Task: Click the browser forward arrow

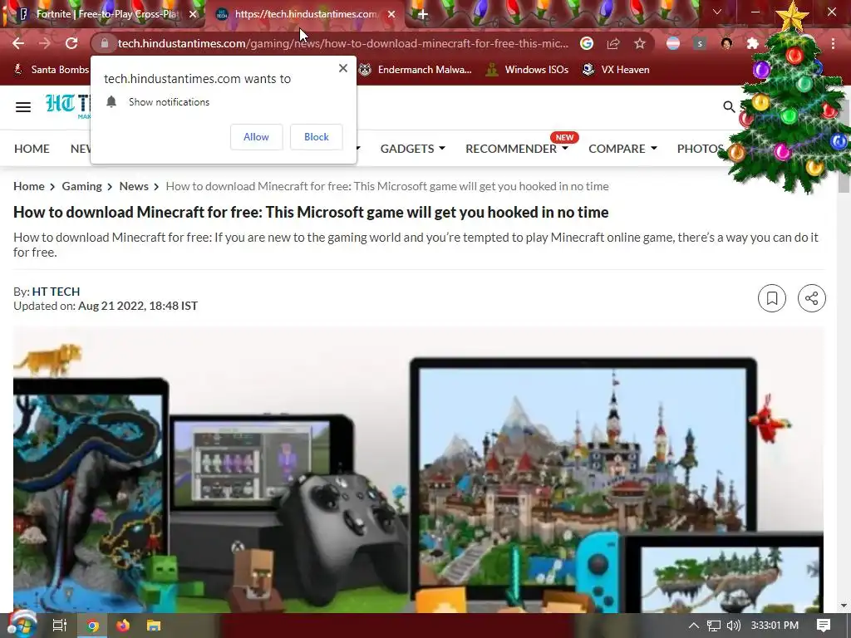Action: pyautogui.click(x=45, y=43)
